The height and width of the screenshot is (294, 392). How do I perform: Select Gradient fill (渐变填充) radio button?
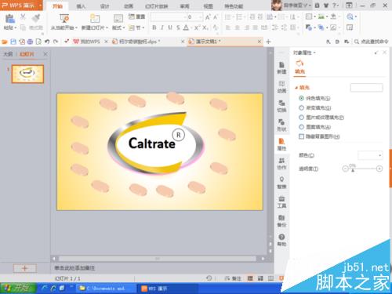click(301, 107)
